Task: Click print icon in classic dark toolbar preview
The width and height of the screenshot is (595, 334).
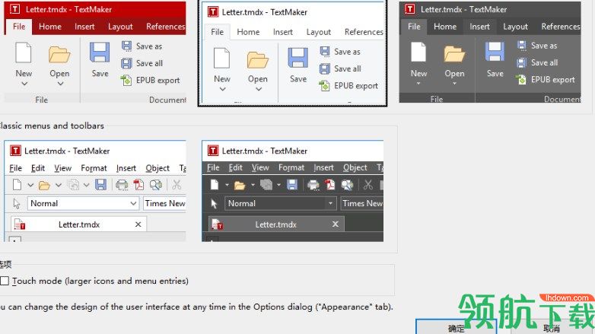Action: tap(313, 185)
